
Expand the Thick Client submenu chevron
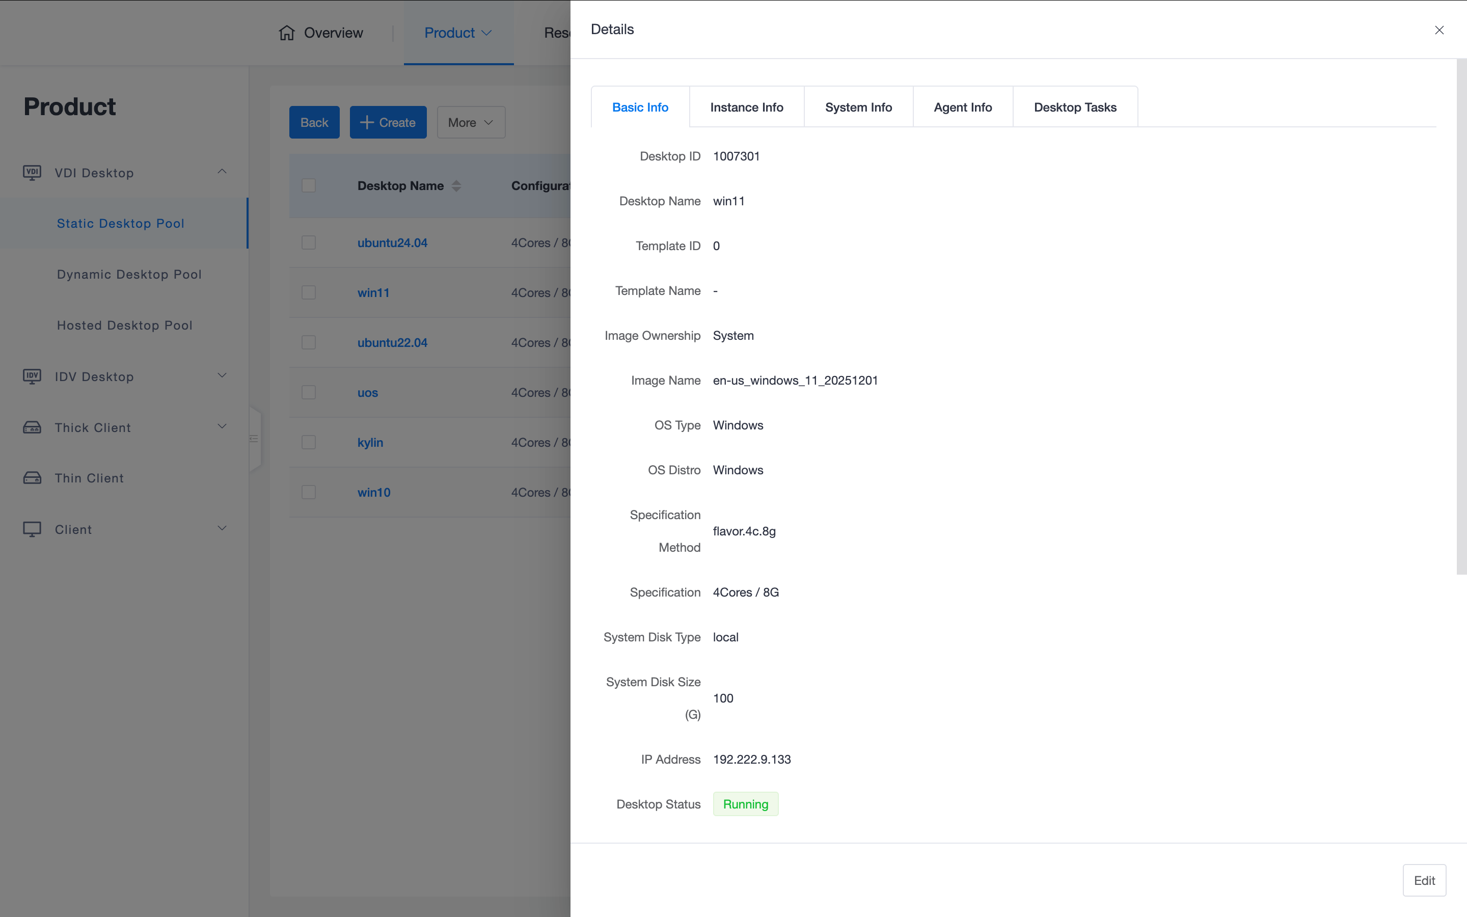tap(222, 426)
